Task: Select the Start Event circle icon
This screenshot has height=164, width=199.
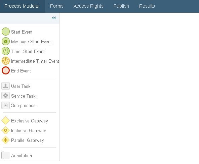Action: [x=6, y=32]
